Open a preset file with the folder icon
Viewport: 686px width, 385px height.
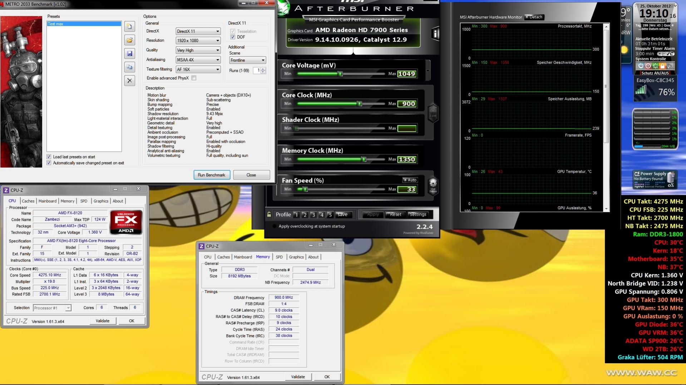[129, 40]
